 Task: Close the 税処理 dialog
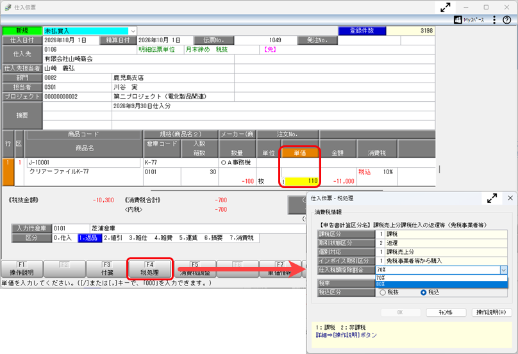pyautogui.click(x=510, y=198)
